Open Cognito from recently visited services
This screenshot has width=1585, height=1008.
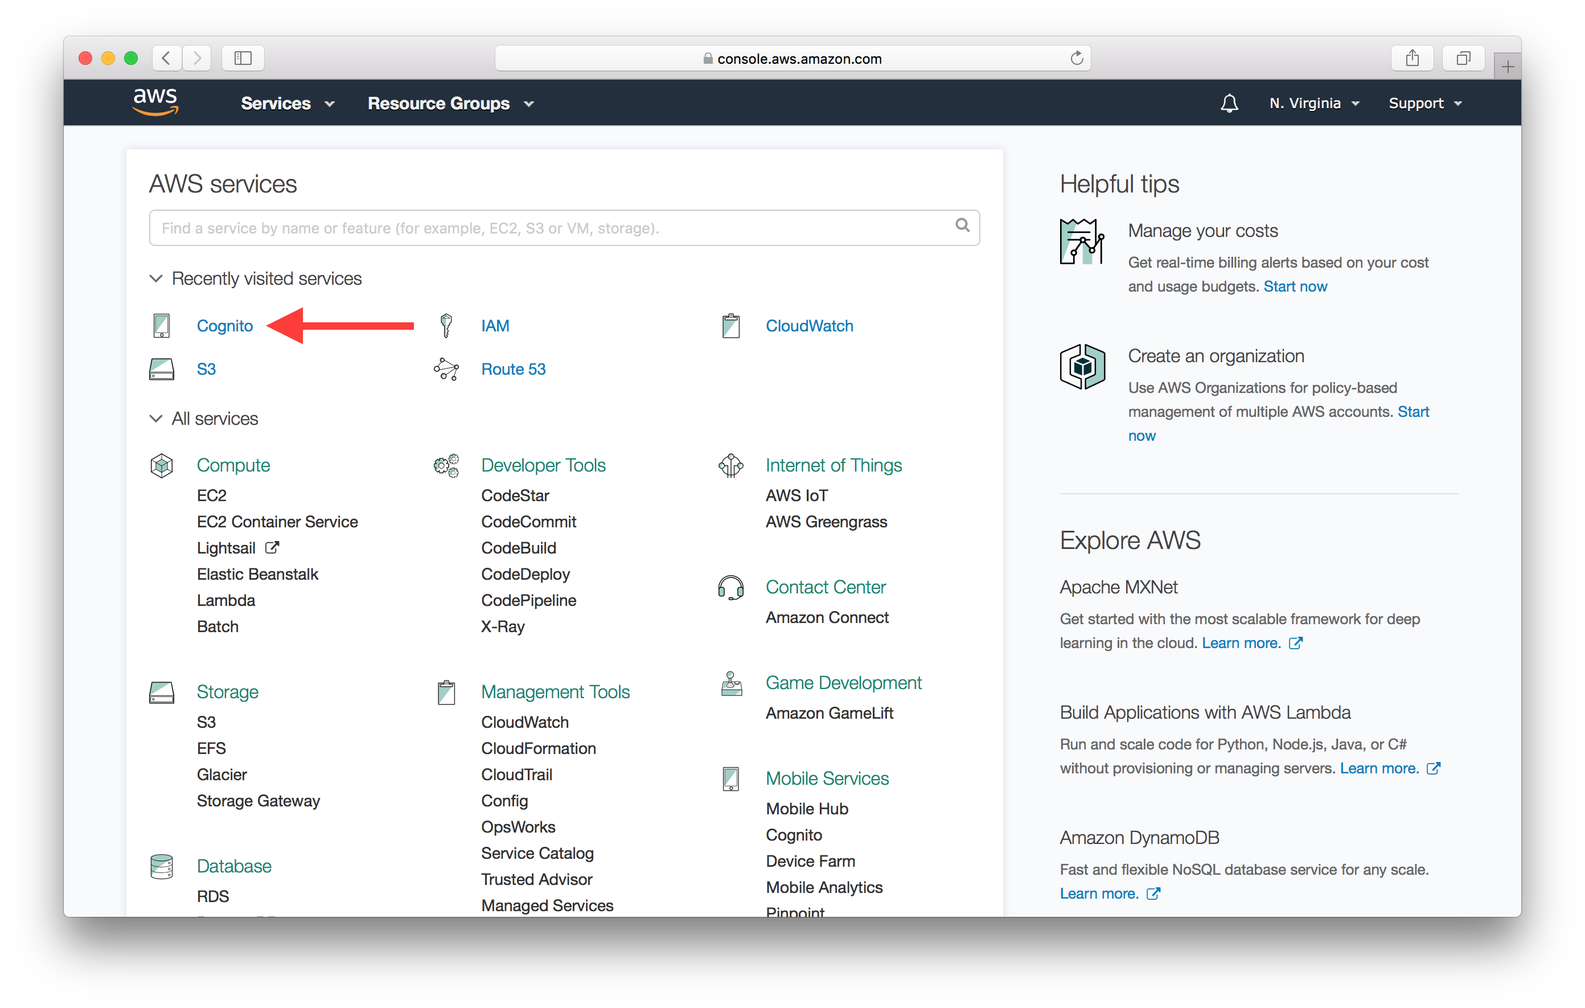pos(224,326)
